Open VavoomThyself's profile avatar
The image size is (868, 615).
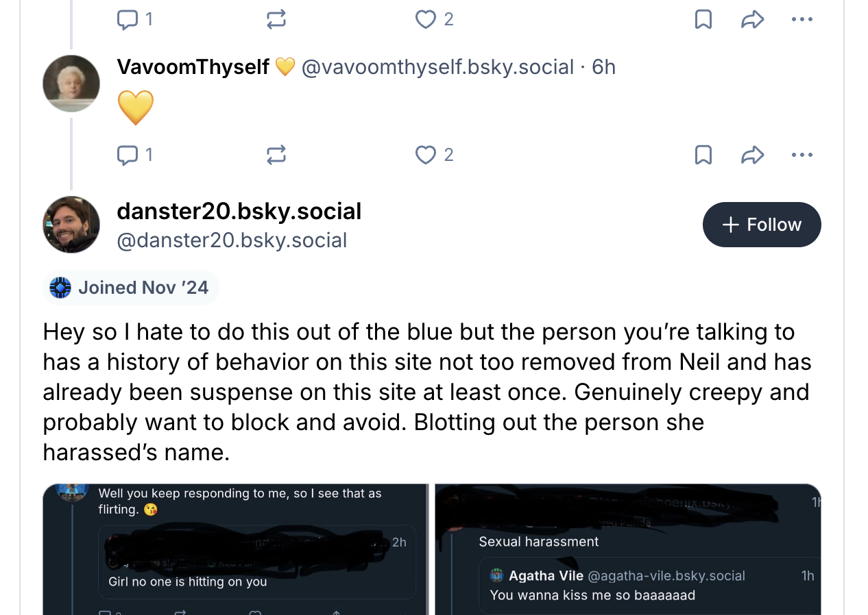[71, 84]
